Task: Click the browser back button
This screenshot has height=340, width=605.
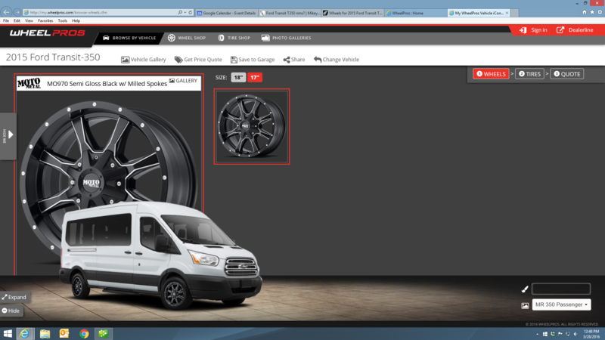Action: pyautogui.click(x=6, y=12)
